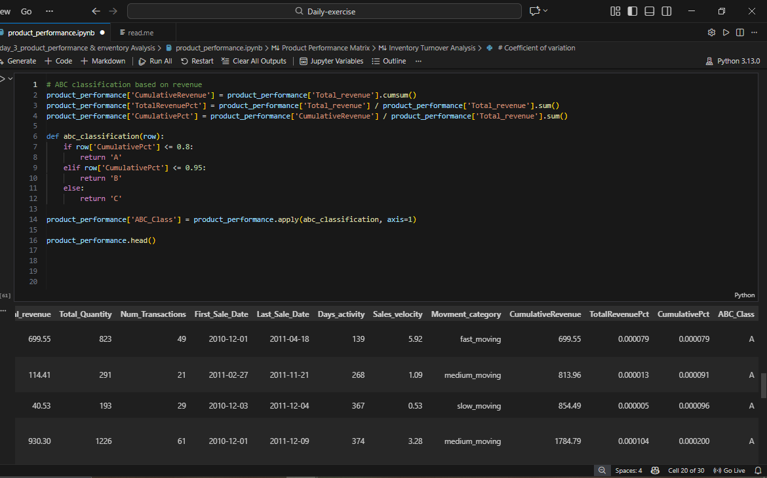Image resolution: width=767 pixels, height=478 pixels.
Task: Toggle the primary side bar
Action: [632, 11]
